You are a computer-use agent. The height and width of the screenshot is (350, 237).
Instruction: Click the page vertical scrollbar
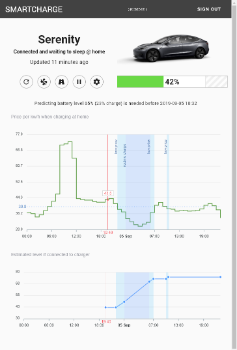coord(234,175)
